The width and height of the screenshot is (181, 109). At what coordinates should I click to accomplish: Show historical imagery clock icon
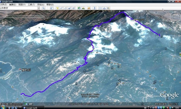point(79,8)
